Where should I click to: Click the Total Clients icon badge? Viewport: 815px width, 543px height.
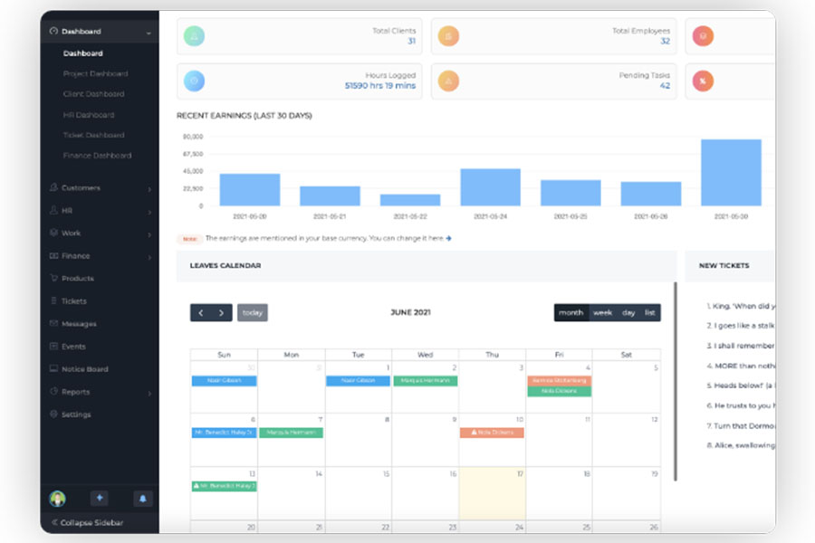[x=194, y=35]
